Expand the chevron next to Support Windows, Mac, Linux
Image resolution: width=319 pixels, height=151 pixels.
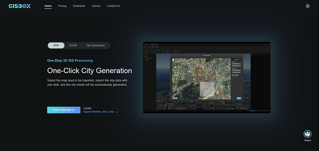pos(117,112)
